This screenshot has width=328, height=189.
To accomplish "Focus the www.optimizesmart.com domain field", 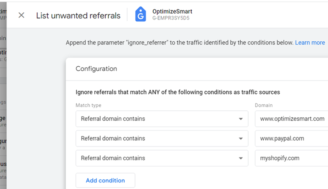I will [x=292, y=119].
